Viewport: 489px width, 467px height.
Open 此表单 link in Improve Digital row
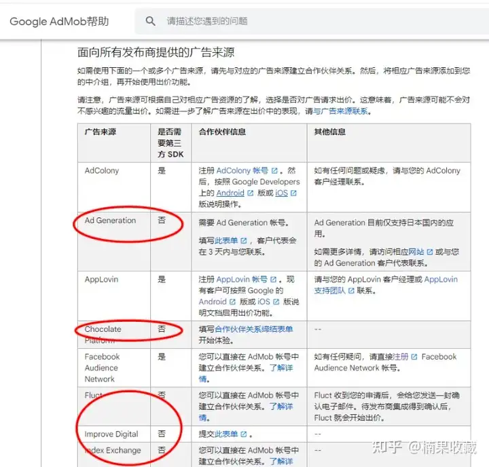click(x=226, y=434)
